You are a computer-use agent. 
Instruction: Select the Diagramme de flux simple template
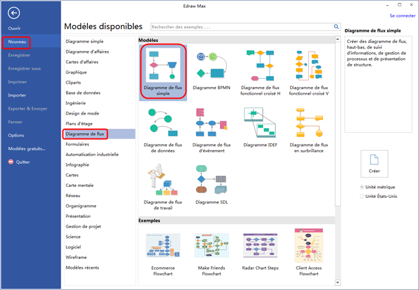[162, 72]
